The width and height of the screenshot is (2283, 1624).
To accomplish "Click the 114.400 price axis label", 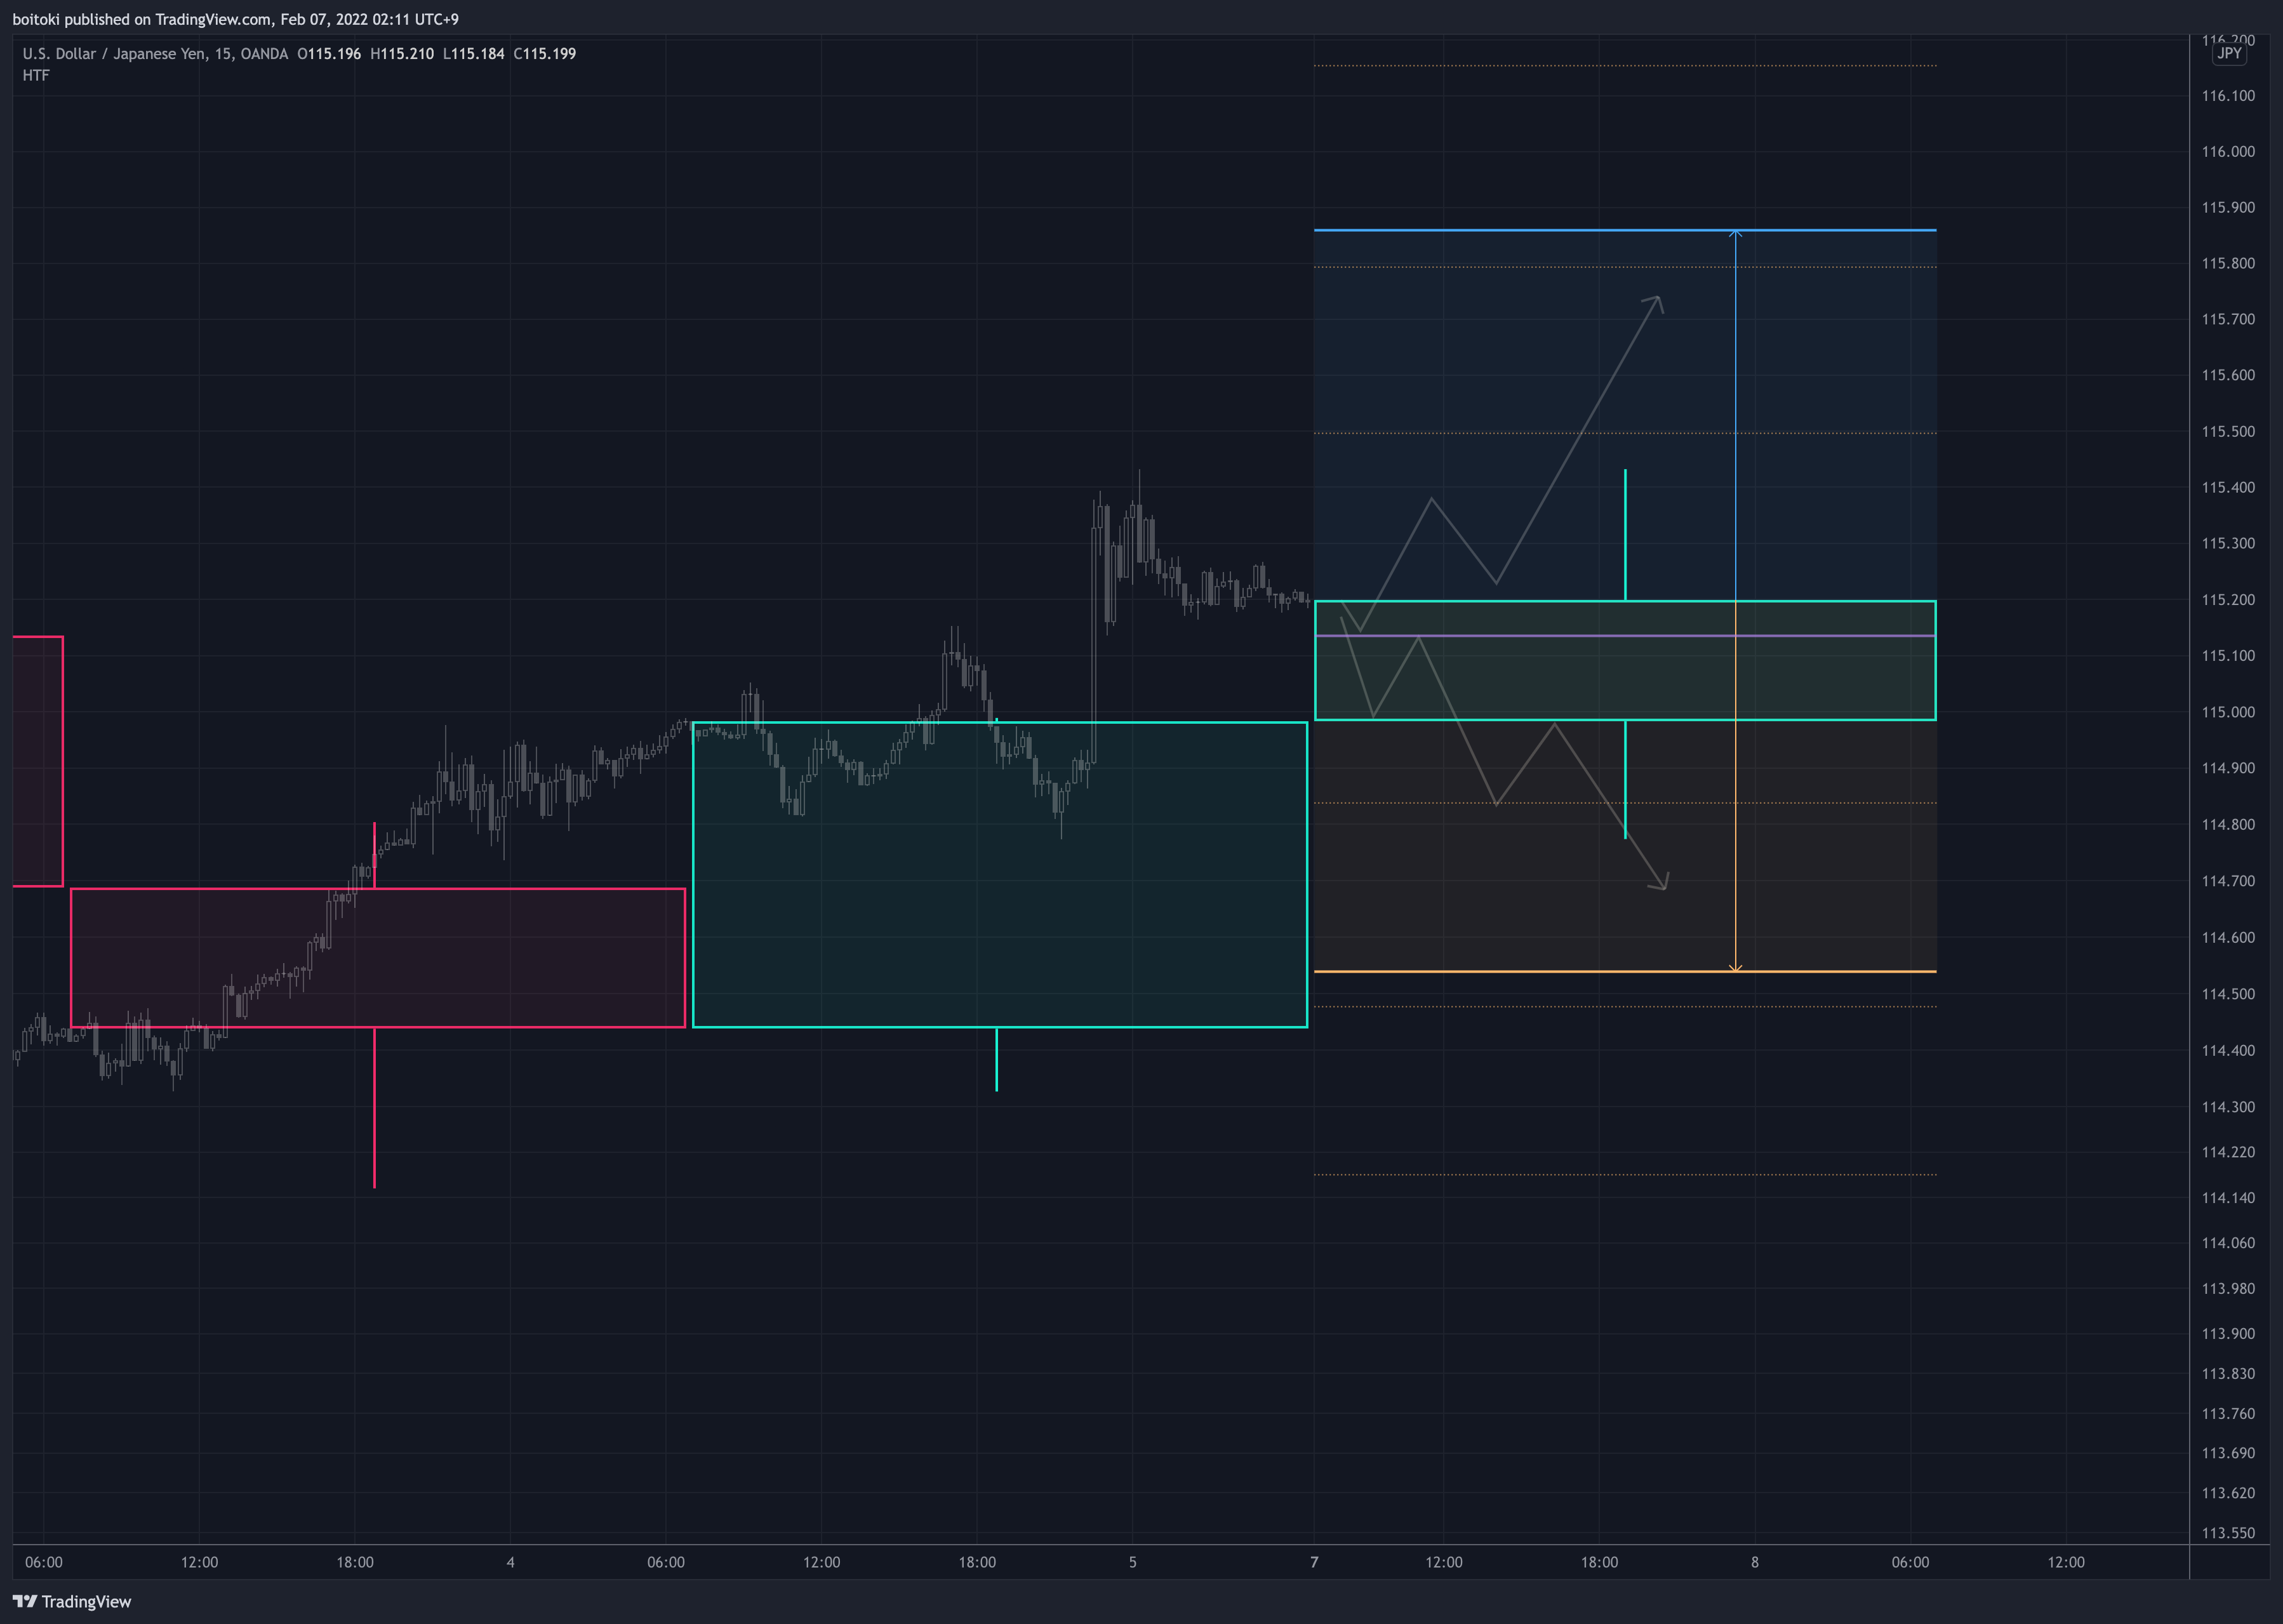I will [x=2228, y=1051].
